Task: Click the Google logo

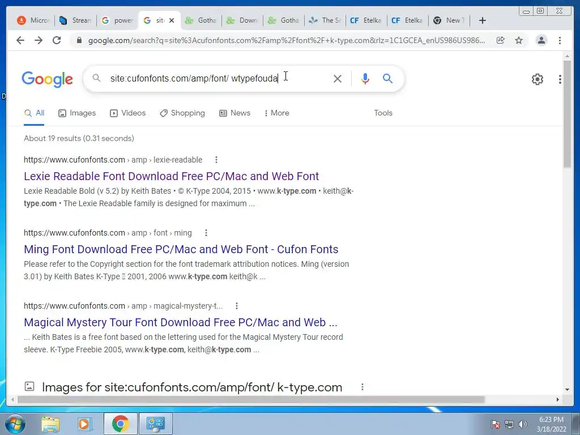Action: tap(48, 79)
